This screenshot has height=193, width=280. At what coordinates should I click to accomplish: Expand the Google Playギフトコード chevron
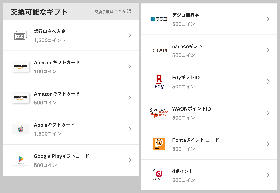[x=130, y=160]
